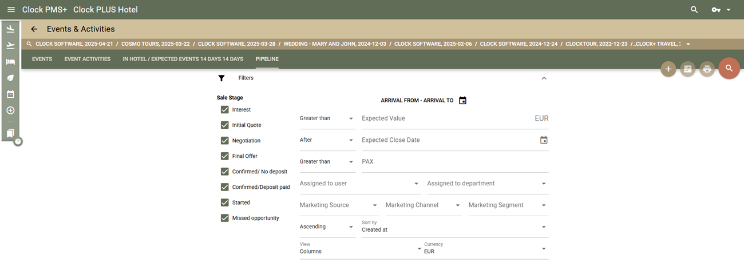This screenshot has width=744, height=266.
Task: Go back with the arrow beside Events & Activities
Action: [x=34, y=29]
